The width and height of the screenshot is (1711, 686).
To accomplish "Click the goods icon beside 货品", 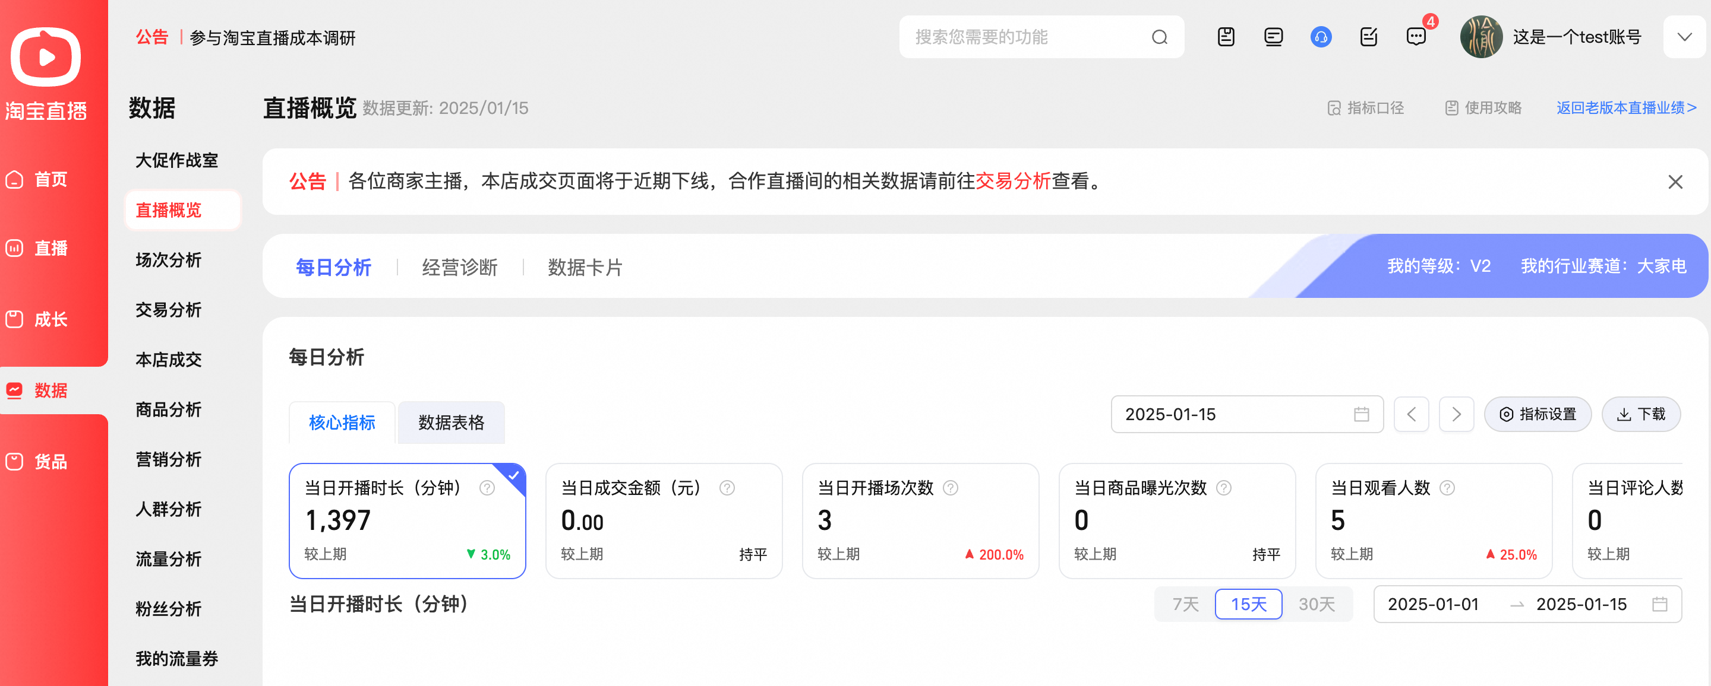I will tap(15, 461).
